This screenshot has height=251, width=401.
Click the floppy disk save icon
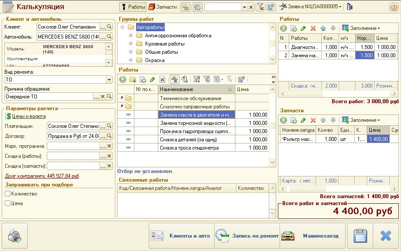point(360,236)
